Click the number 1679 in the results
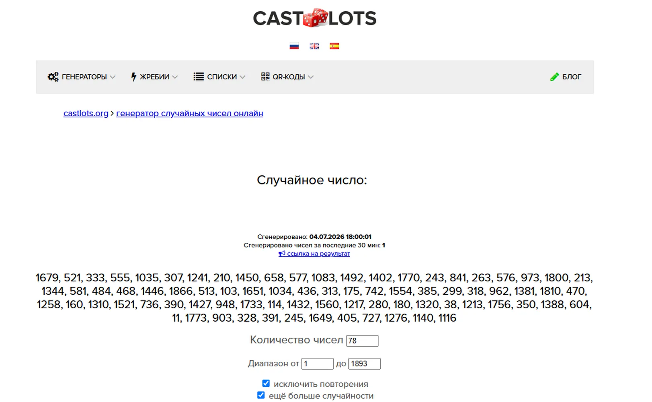 coord(47,278)
